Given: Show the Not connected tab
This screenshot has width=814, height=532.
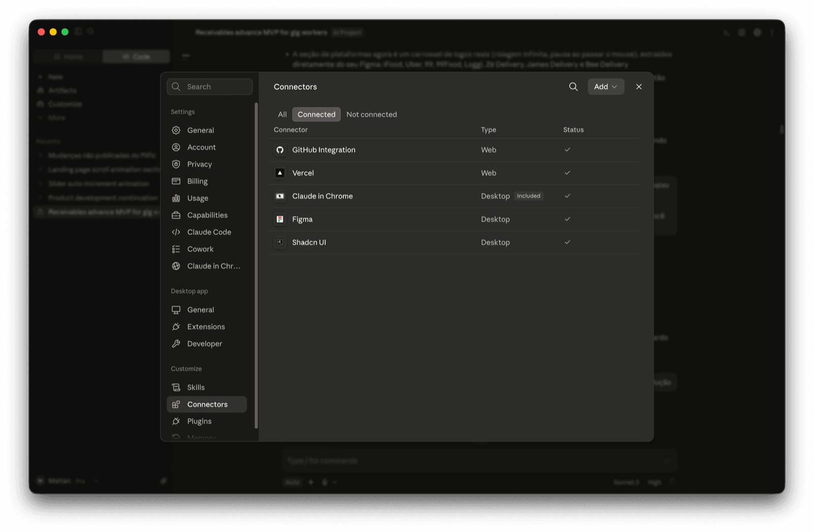Looking at the screenshot, I should point(371,114).
